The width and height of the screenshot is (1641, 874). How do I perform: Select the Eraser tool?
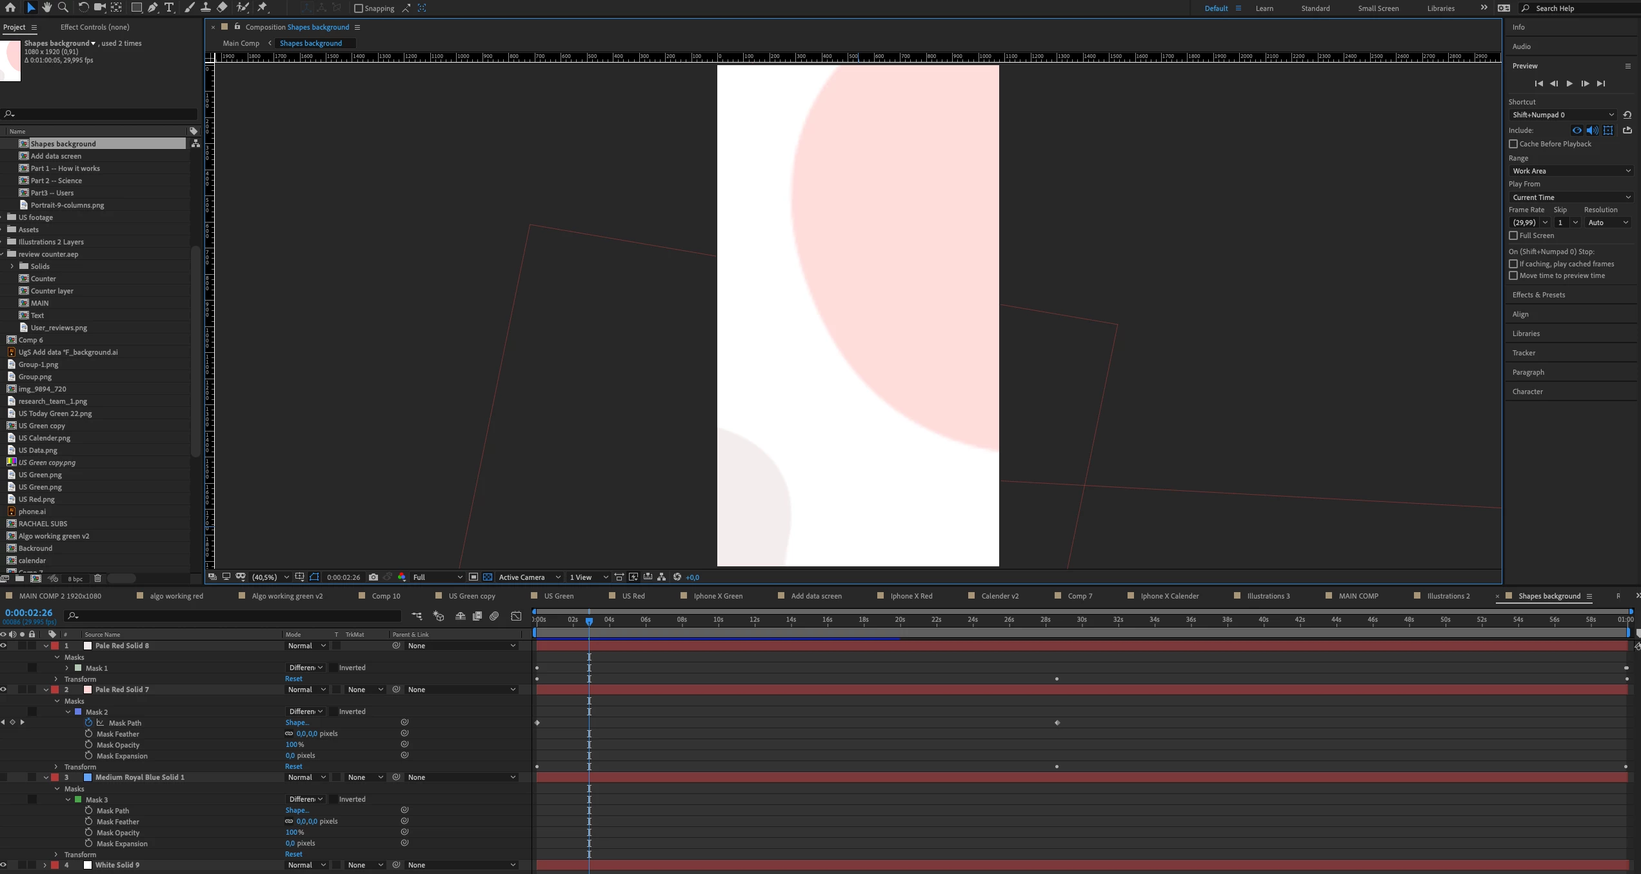point(222,8)
